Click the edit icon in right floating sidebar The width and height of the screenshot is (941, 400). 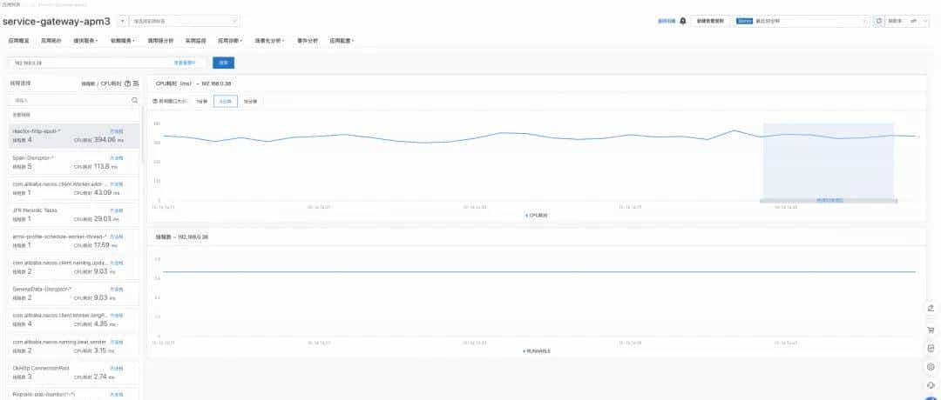click(931, 308)
